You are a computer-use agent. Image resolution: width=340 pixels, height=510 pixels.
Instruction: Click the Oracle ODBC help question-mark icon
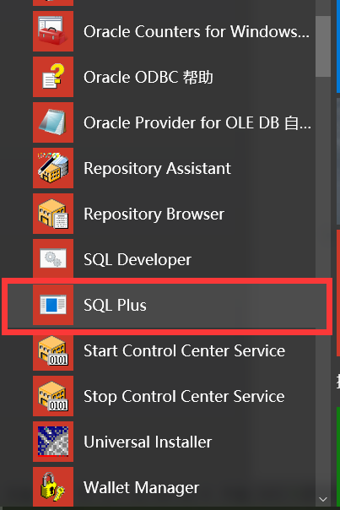point(53,77)
